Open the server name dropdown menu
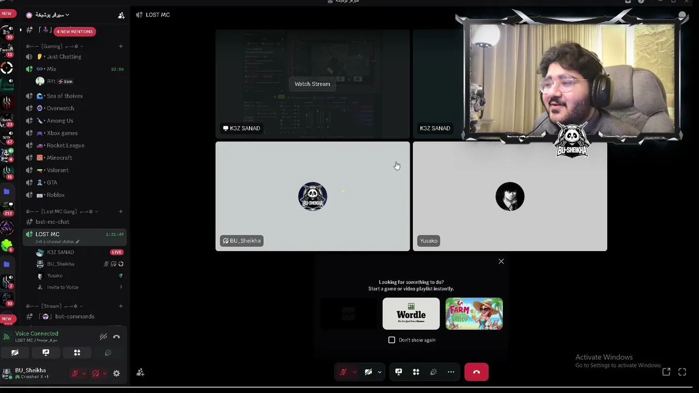 click(52, 15)
